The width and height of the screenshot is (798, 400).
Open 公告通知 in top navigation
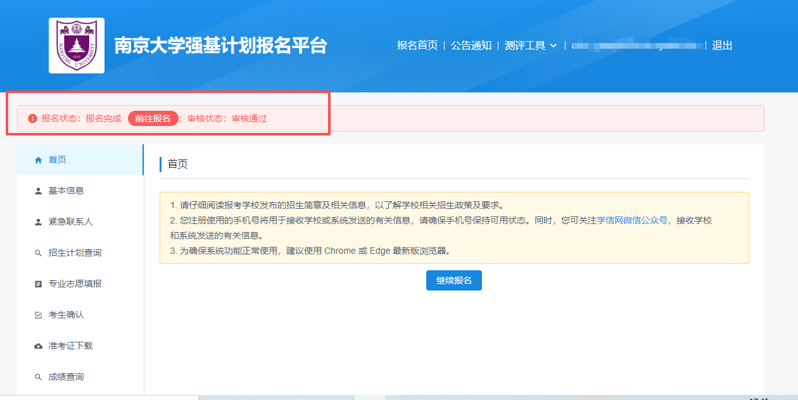(x=471, y=46)
